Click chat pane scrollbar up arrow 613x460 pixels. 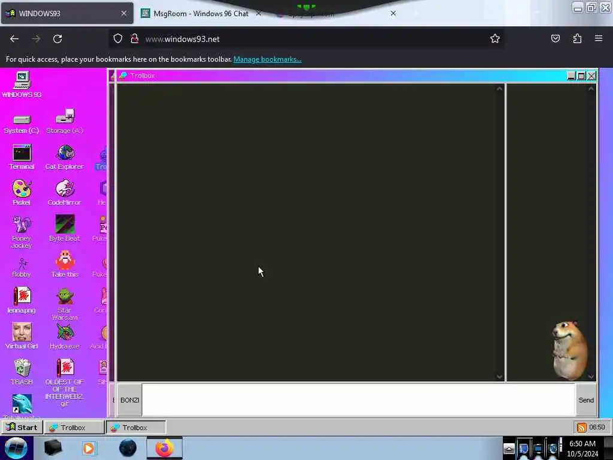tap(500, 89)
